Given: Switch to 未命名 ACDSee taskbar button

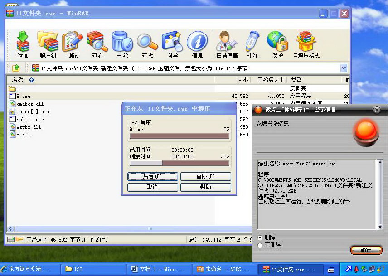Looking at the screenshot, I should click(225, 269).
